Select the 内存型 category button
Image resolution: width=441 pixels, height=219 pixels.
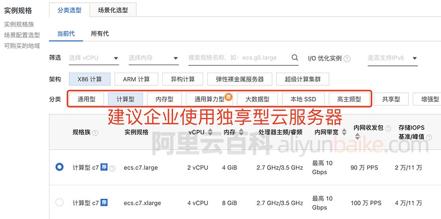click(161, 99)
